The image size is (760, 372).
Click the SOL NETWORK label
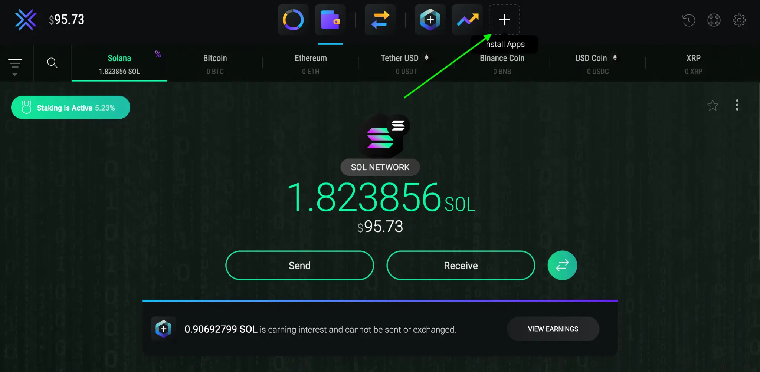pyautogui.click(x=380, y=167)
